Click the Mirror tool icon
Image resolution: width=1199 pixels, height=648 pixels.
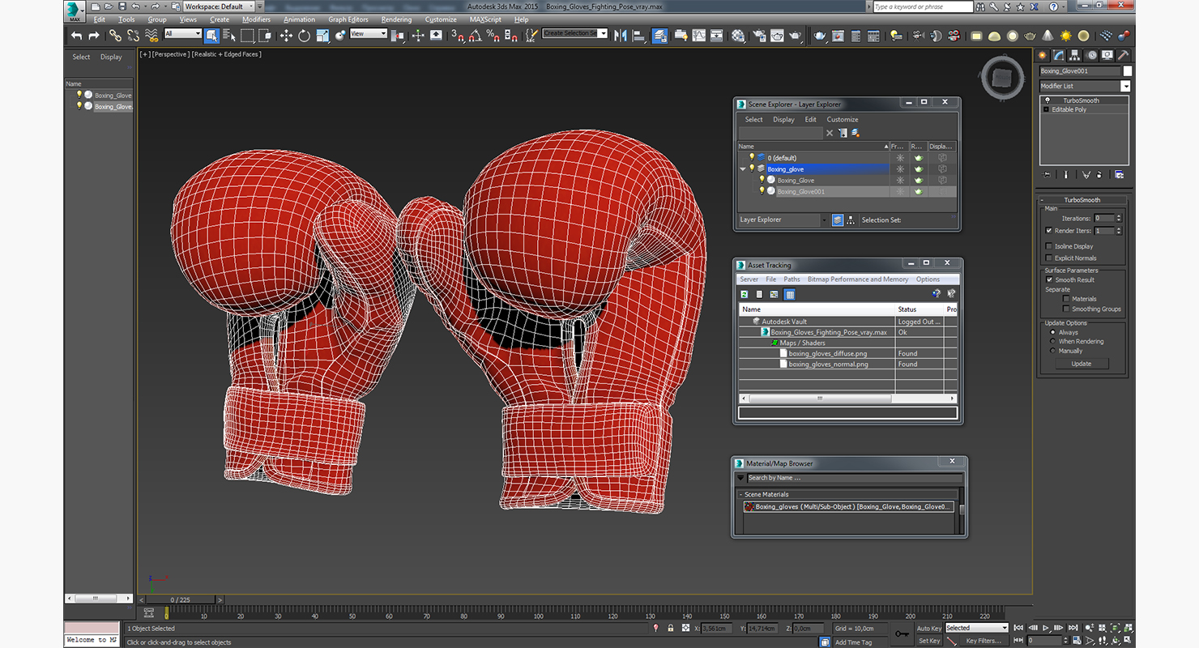[x=621, y=36]
